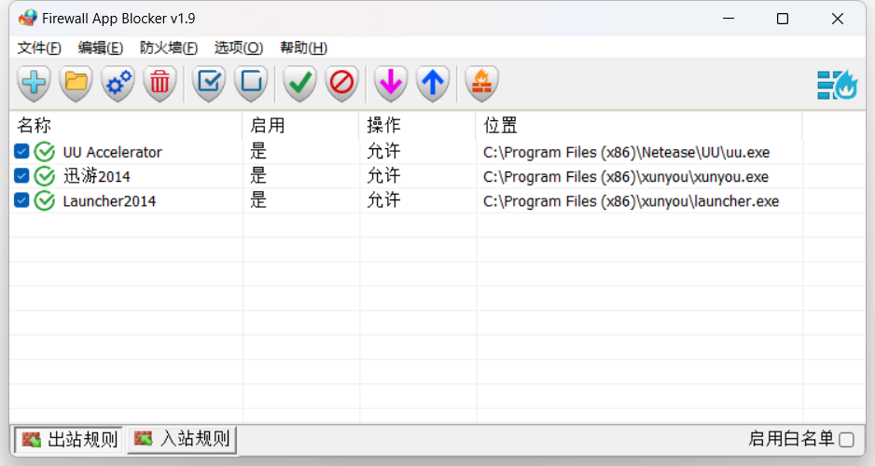Enable the 启用白名单 whitelist checkbox
The image size is (875, 466).
846,440
